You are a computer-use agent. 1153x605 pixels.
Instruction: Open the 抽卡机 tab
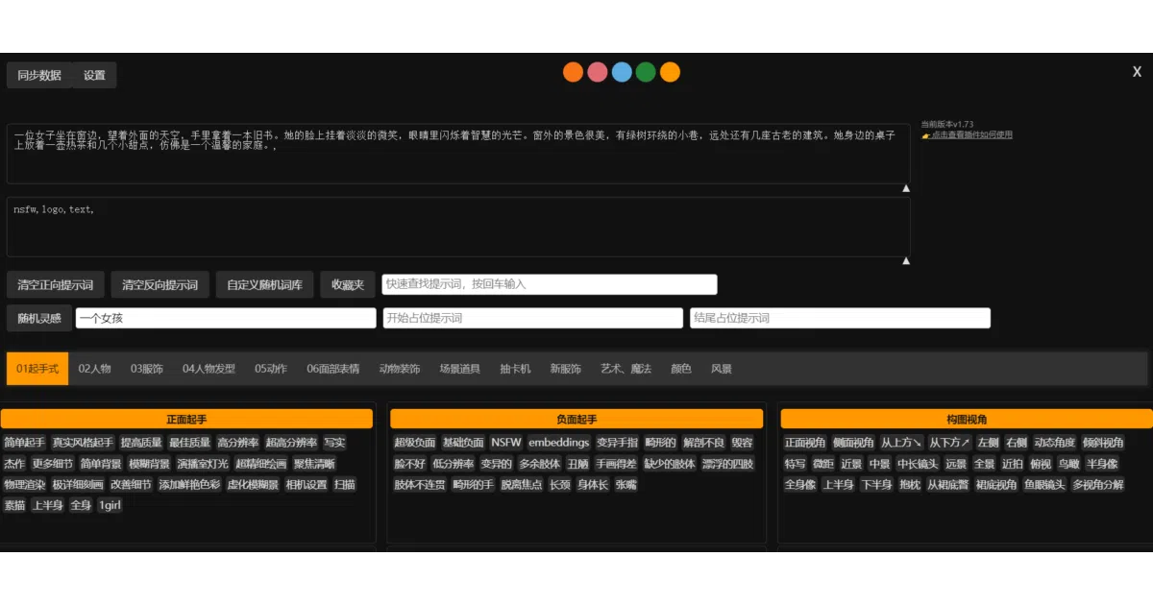[x=515, y=369]
